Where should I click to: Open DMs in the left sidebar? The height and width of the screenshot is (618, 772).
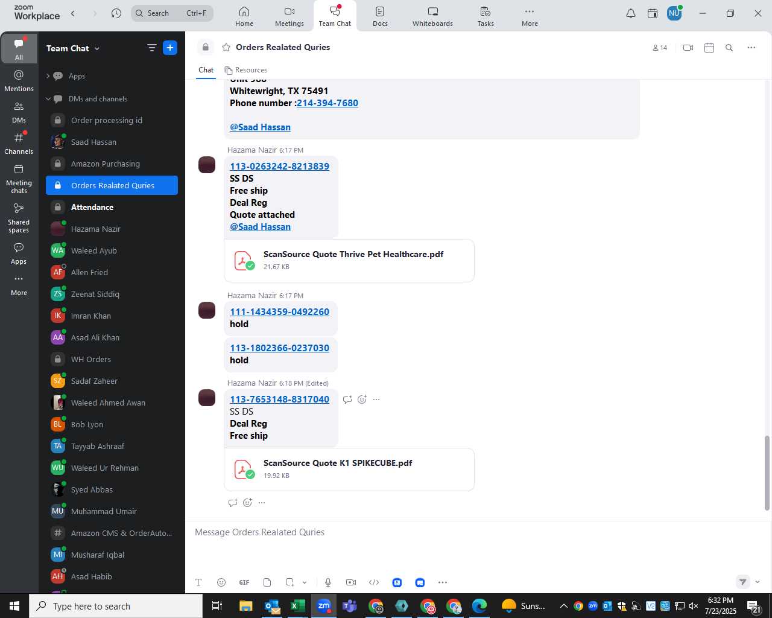click(19, 112)
